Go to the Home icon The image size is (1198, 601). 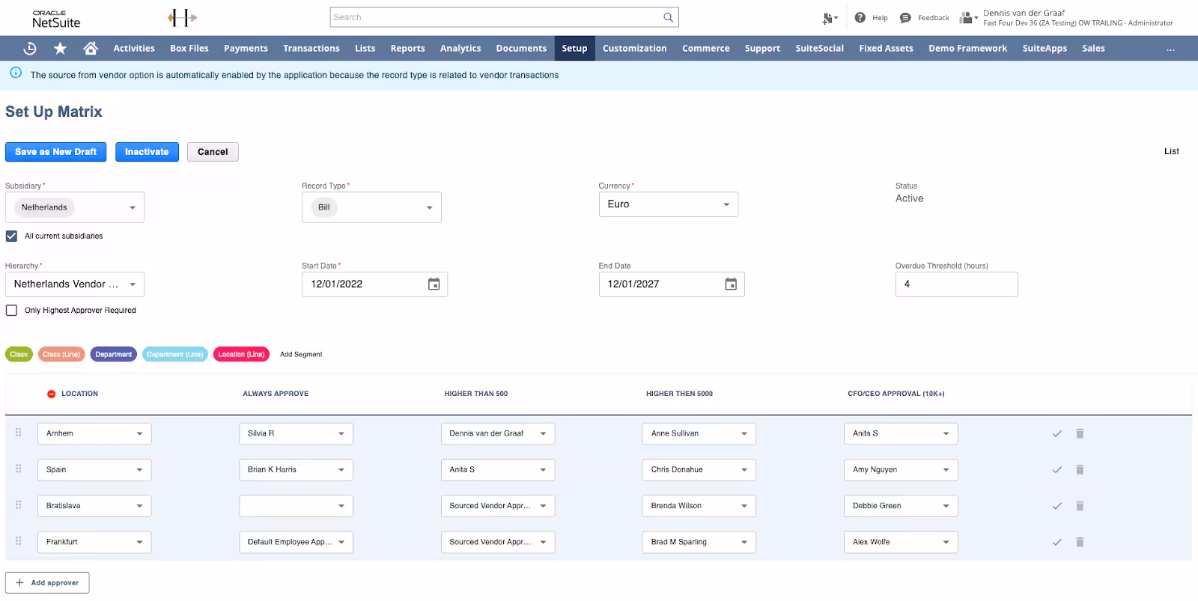tap(91, 48)
